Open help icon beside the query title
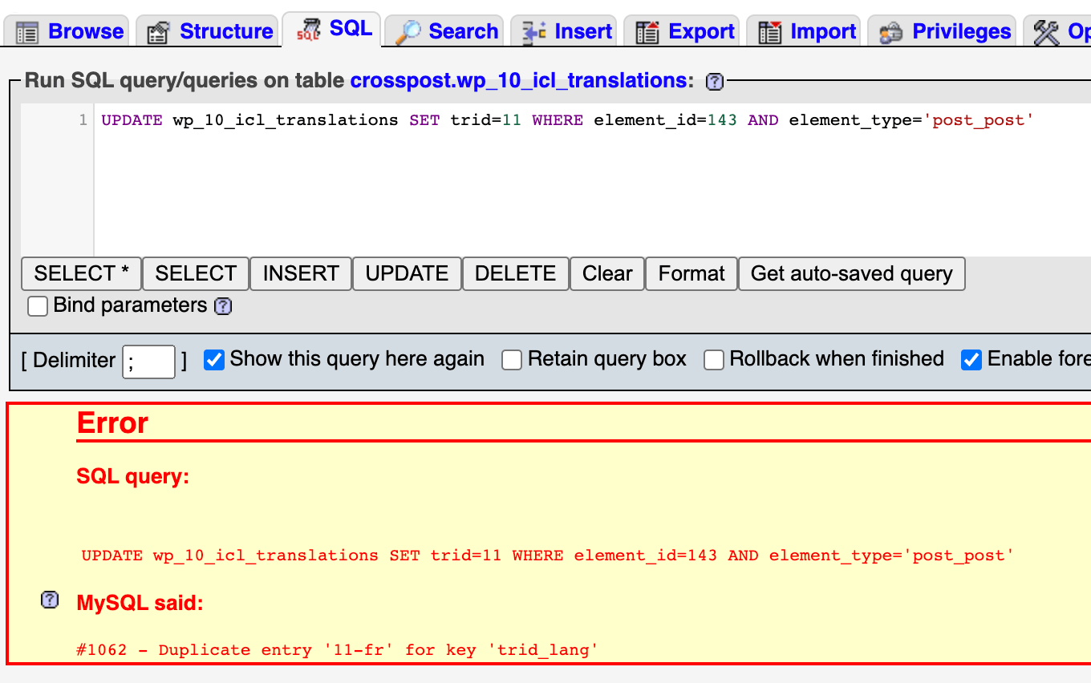1091x683 pixels. pyautogui.click(x=714, y=81)
